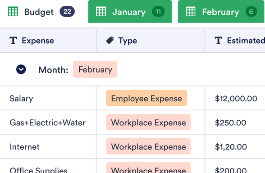Select the $250.00 estimated cell

pos(235,123)
